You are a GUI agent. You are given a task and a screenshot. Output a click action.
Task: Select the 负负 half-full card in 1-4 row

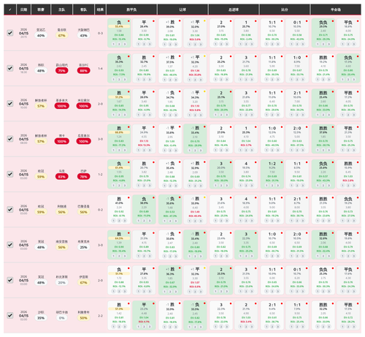348,68
